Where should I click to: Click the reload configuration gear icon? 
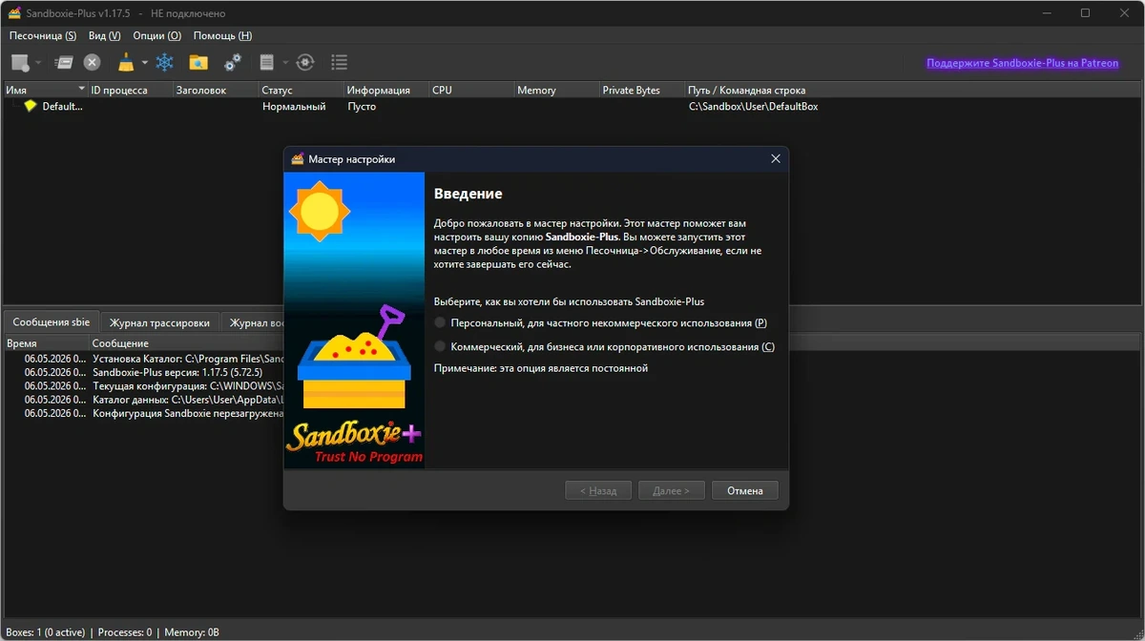[305, 63]
